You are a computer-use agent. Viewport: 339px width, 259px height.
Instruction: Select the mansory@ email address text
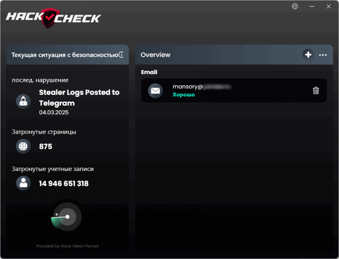202,87
